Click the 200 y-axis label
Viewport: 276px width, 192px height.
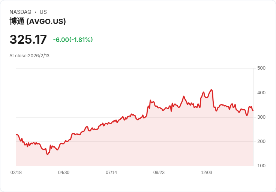pyautogui.click(x=261, y=141)
